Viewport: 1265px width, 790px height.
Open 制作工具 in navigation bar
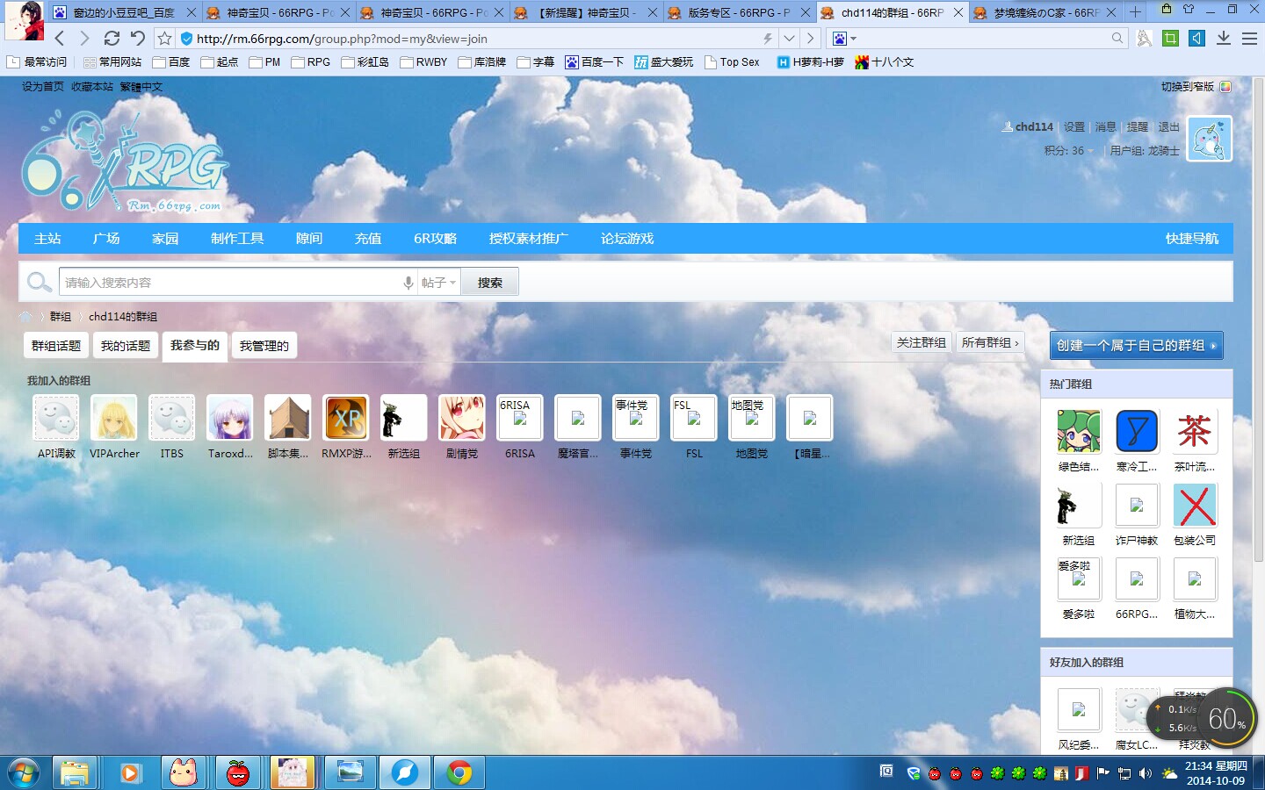[x=237, y=239]
